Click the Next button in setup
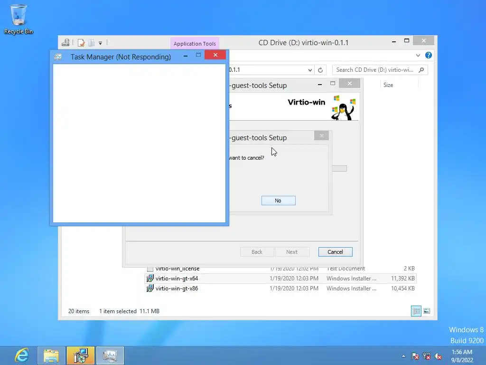486x365 pixels. [x=292, y=252]
